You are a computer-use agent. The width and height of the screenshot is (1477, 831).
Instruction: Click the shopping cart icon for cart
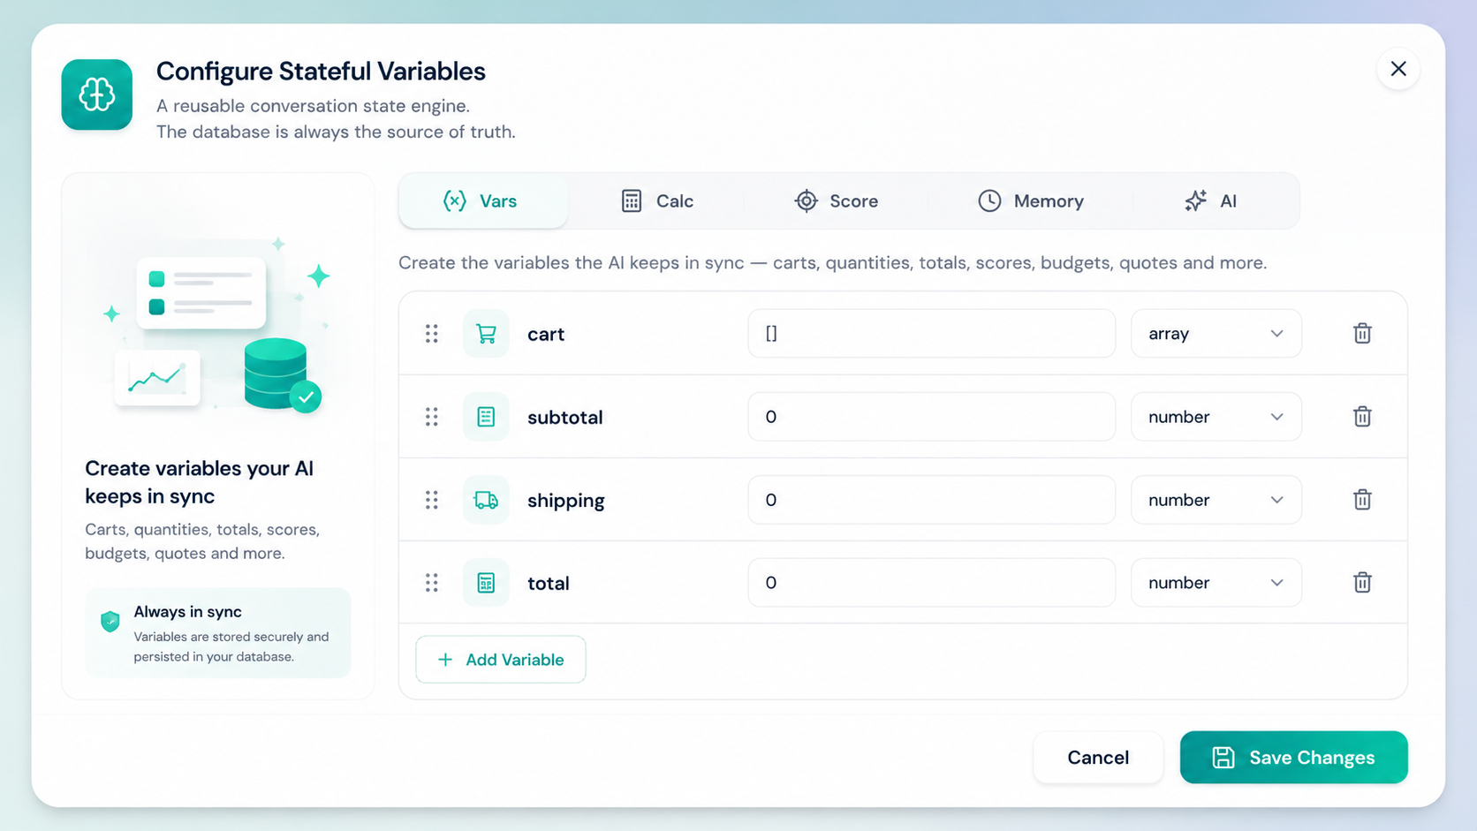tap(486, 334)
